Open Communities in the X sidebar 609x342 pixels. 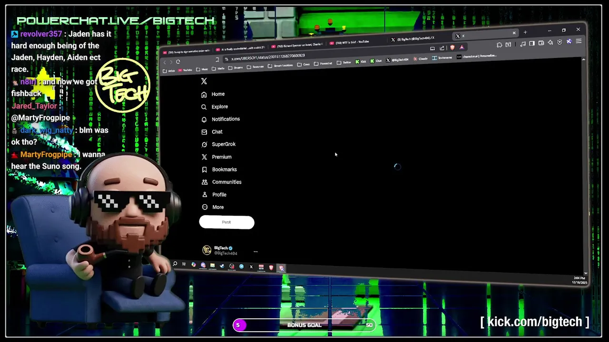tap(221, 182)
